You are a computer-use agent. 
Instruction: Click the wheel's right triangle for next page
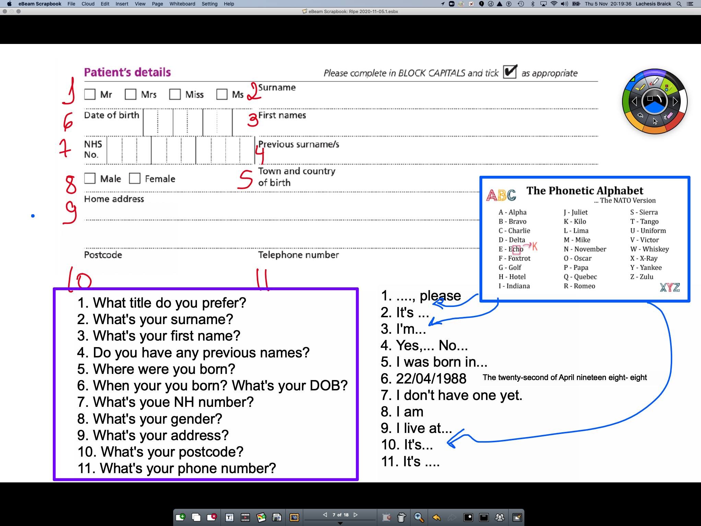pos(675,101)
